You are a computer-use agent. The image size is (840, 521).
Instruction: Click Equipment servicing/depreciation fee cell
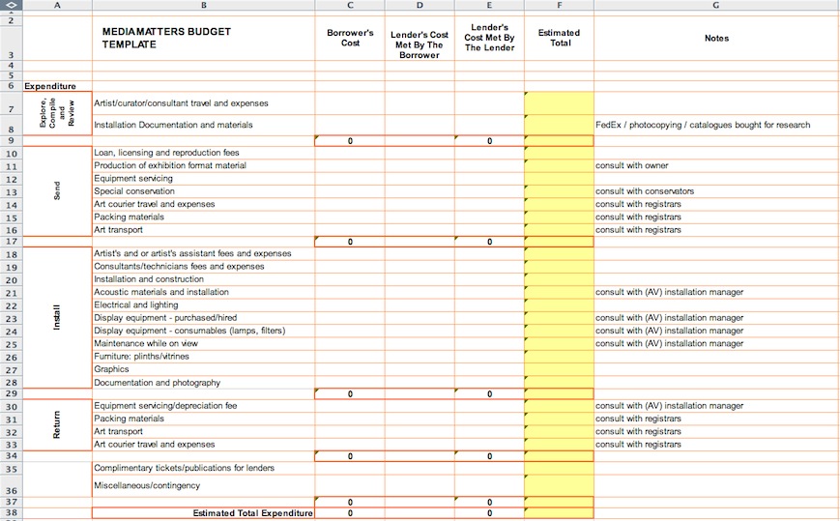point(204,405)
